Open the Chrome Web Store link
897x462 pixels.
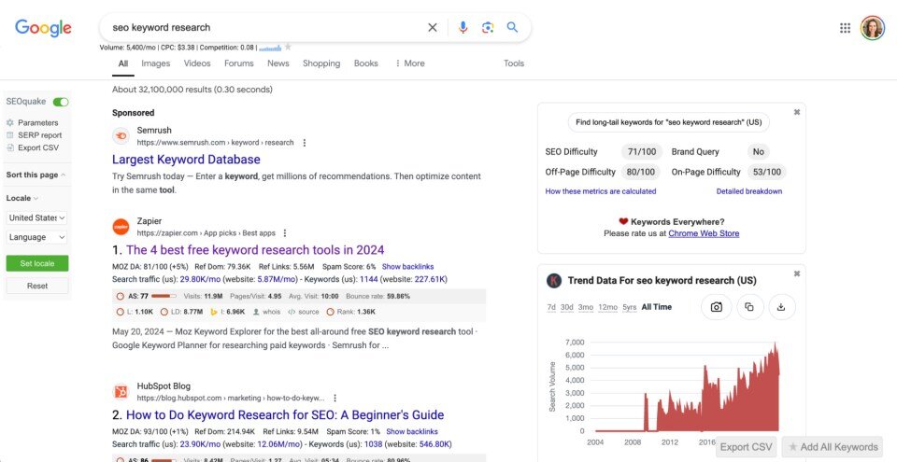click(704, 233)
